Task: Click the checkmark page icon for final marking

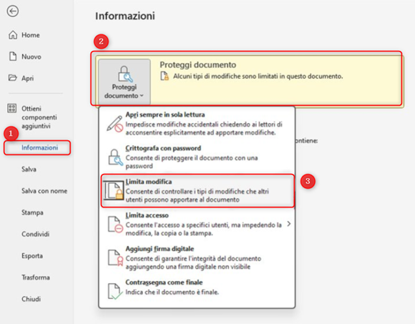Action: (x=115, y=291)
